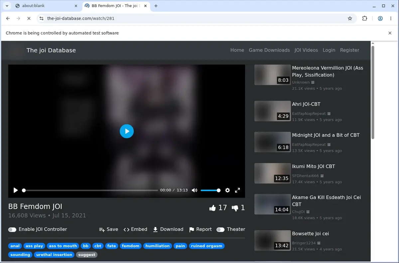Viewport: 399px width, 263px height.
Task: Click the thumbs up icon showing 17
Action: [212, 208]
